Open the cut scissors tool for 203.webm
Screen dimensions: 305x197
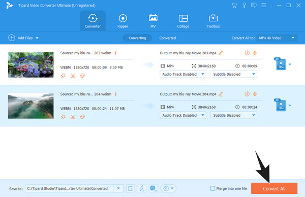click(x=73, y=76)
